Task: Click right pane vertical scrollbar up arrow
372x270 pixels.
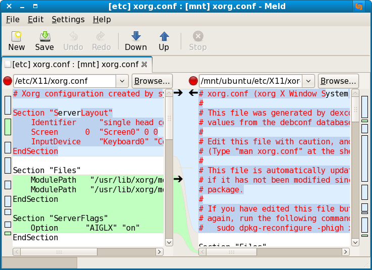Action: click(355, 93)
